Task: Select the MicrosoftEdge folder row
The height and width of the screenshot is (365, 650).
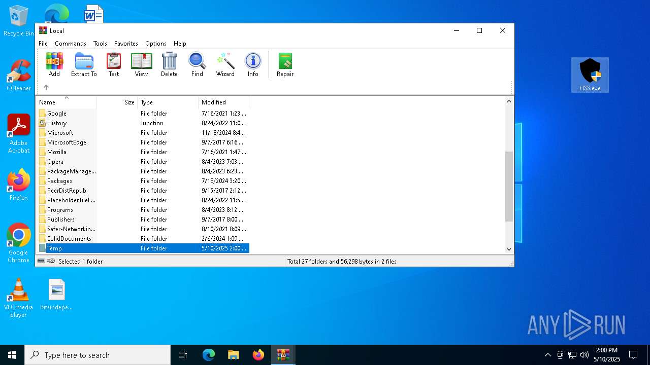Action: 143,142
